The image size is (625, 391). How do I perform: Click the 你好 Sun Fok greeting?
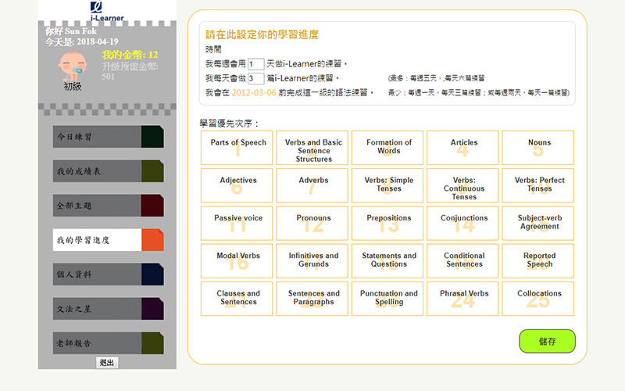pyautogui.click(x=71, y=31)
